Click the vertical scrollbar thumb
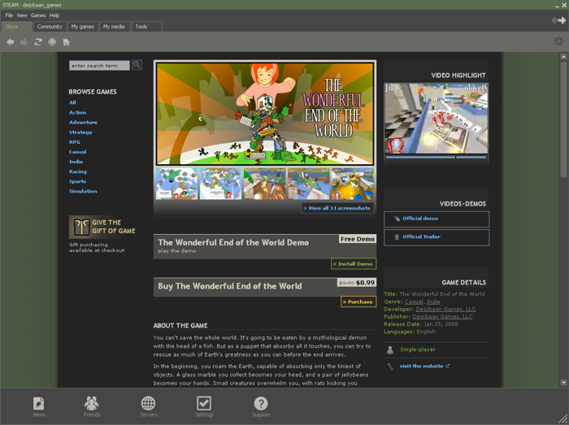Viewport: 569px width, 425px height. pyautogui.click(x=563, y=119)
